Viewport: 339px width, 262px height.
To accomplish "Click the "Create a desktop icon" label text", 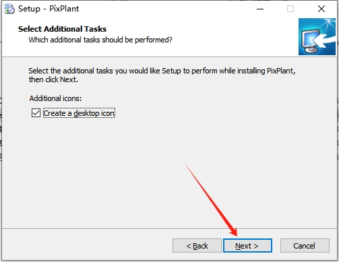I will click(79, 113).
